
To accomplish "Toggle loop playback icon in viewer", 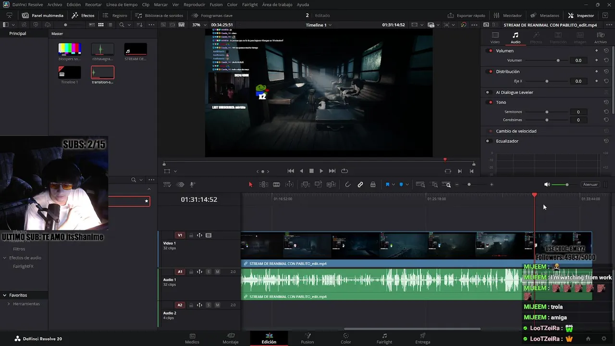I will click(344, 171).
